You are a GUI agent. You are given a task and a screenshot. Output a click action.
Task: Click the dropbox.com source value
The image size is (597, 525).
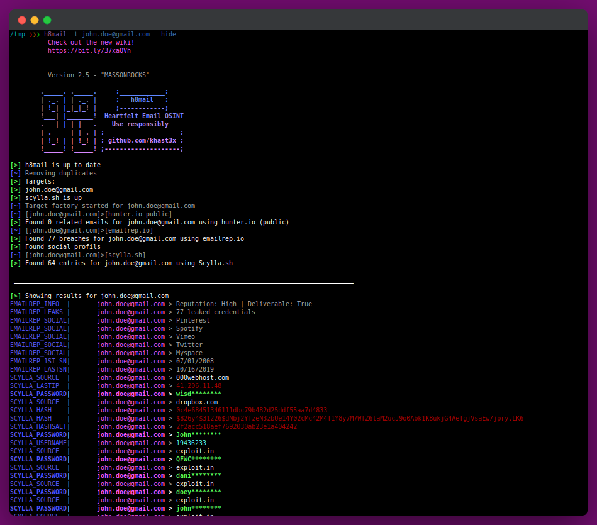tap(197, 402)
